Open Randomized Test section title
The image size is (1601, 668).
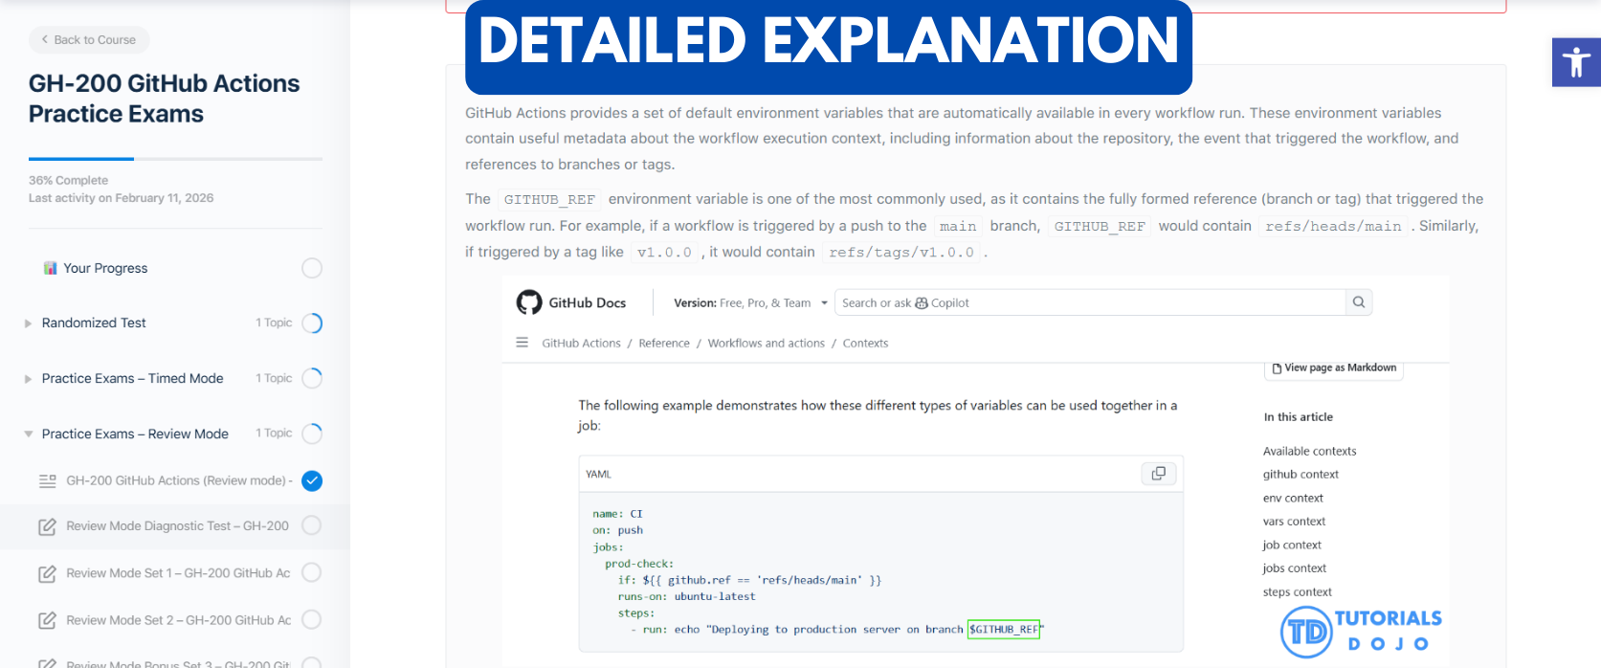[x=94, y=323]
